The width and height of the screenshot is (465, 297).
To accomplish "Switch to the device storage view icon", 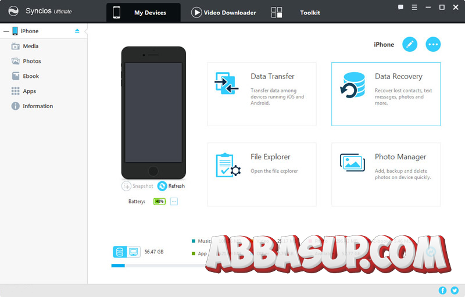I will pos(120,252).
